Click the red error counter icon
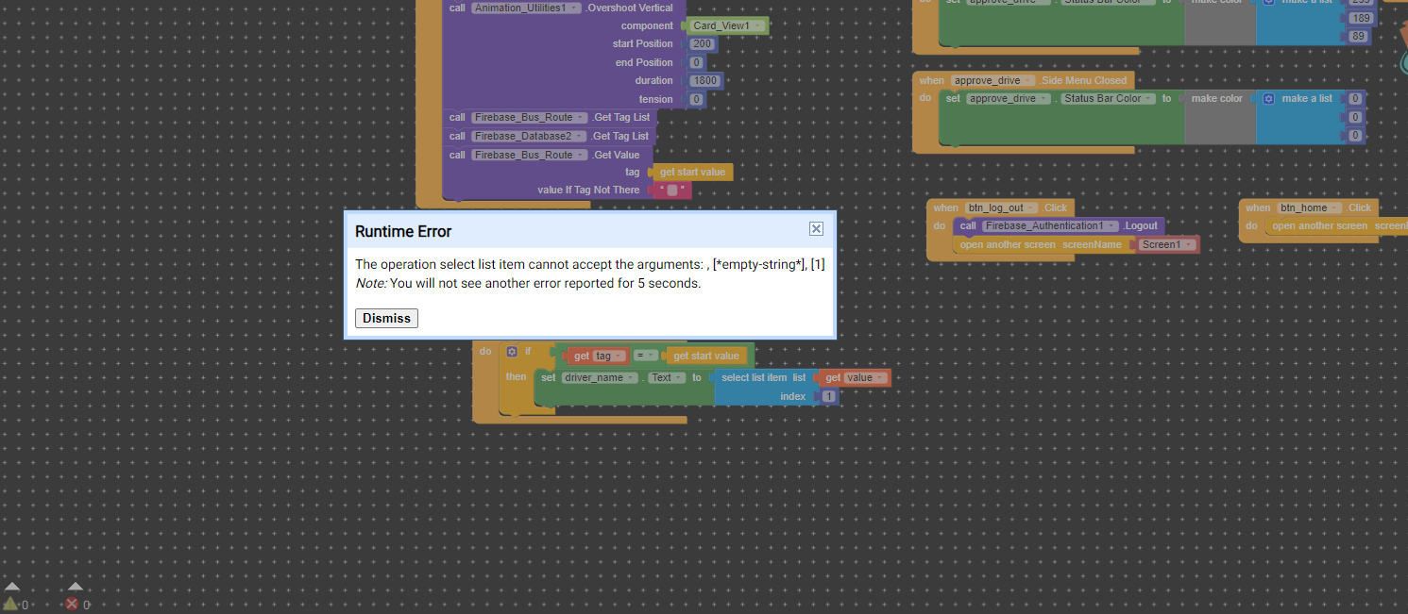Viewport: 1408px width, 614px height. (x=72, y=605)
